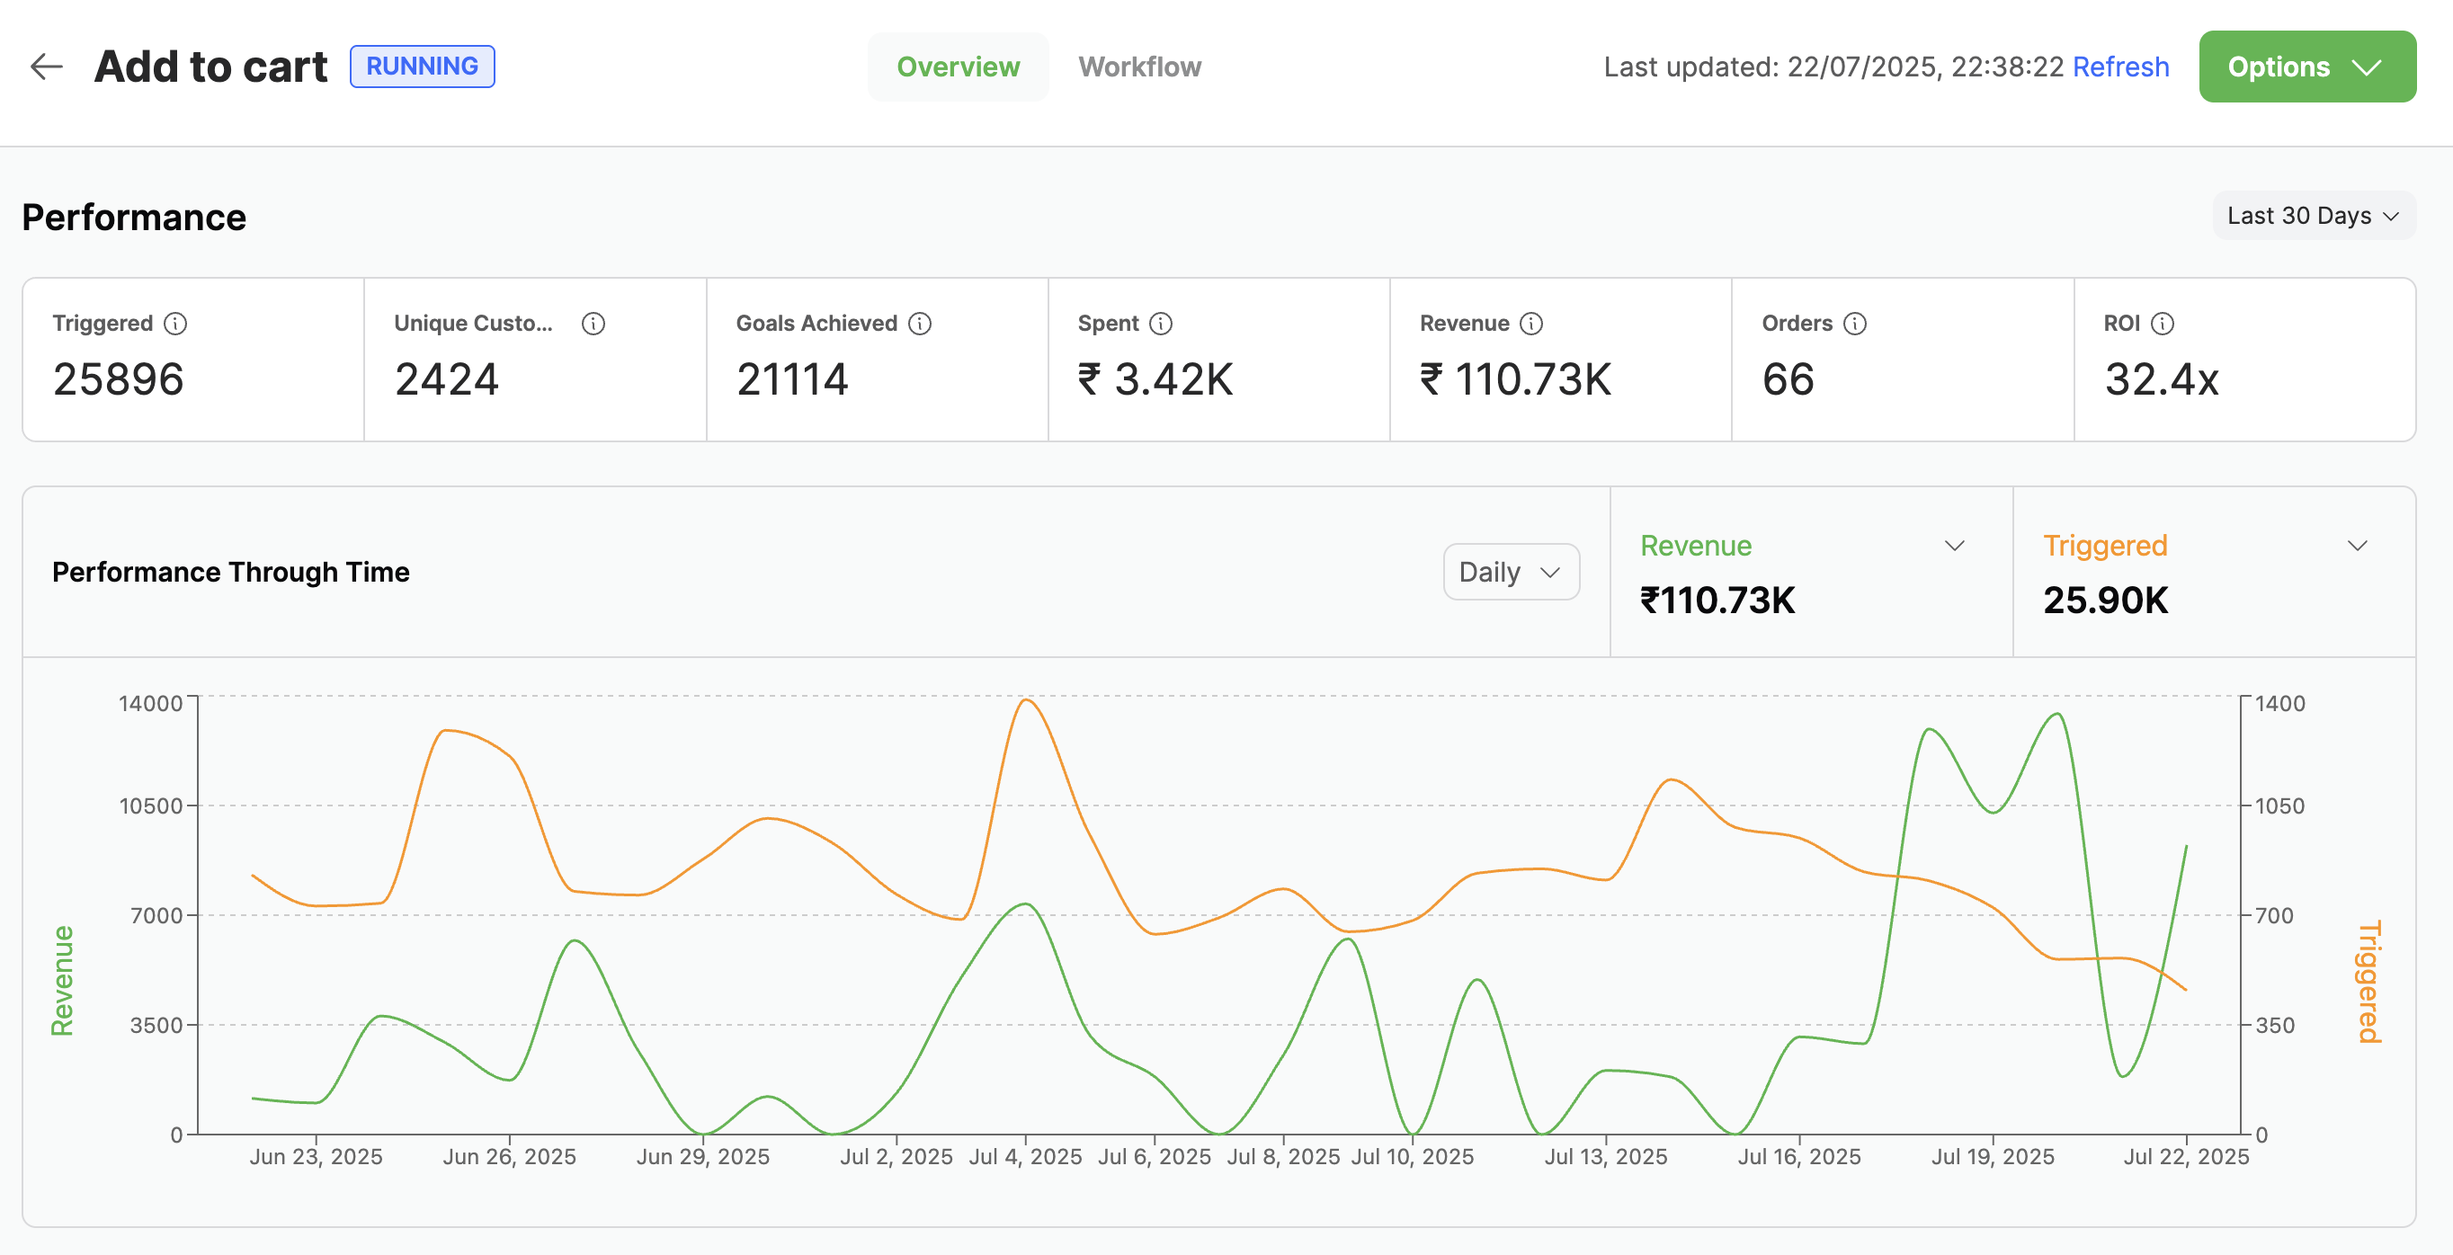Click the Unique Customers info icon
Viewport: 2453px width, 1255px height.
[x=593, y=324]
